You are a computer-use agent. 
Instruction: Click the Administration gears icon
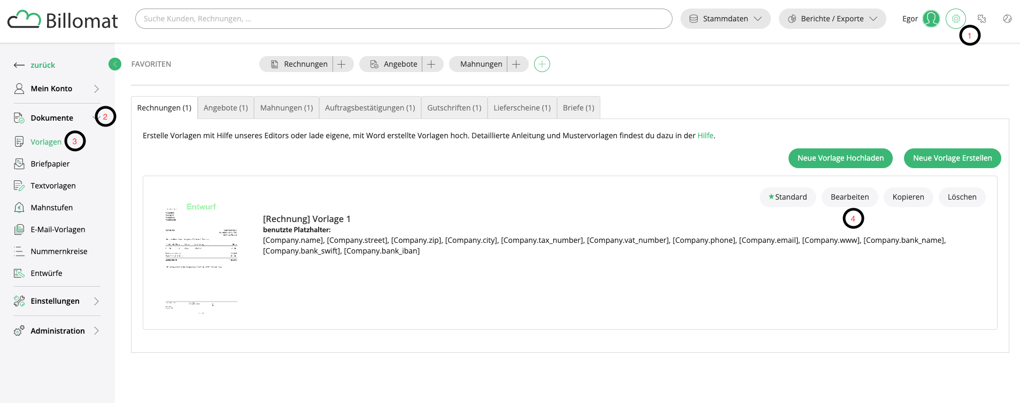(x=19, y=331)
